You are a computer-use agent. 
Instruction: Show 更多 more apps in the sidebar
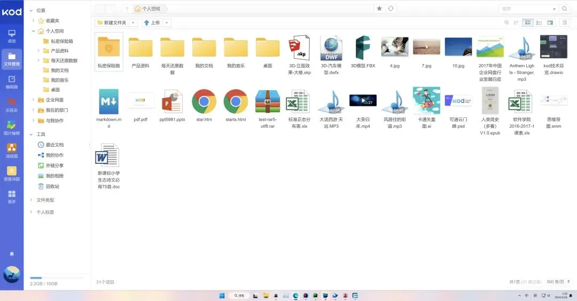tap(12, 196)
